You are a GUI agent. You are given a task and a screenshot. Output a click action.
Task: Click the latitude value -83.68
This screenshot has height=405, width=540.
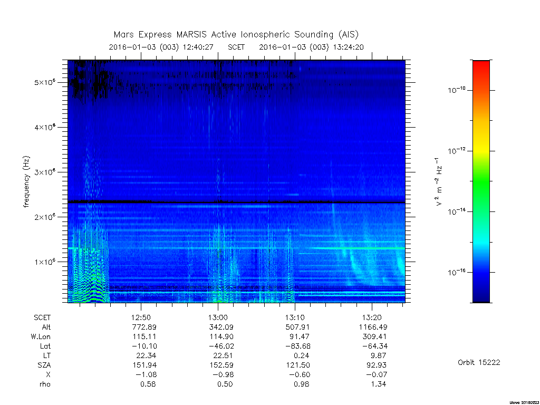[x=298, y=346]
